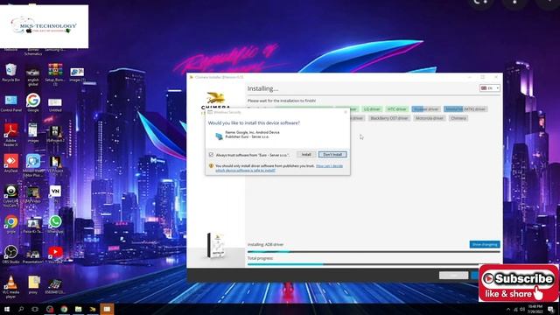Toggle Always trust software from Euro-Server checkbox
This screenshot has height=315, width=560.
[211, 155]
